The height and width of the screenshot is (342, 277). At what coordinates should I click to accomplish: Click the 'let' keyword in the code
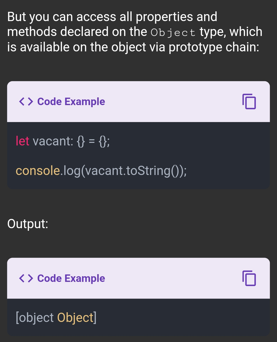click(x=23, y=141)
